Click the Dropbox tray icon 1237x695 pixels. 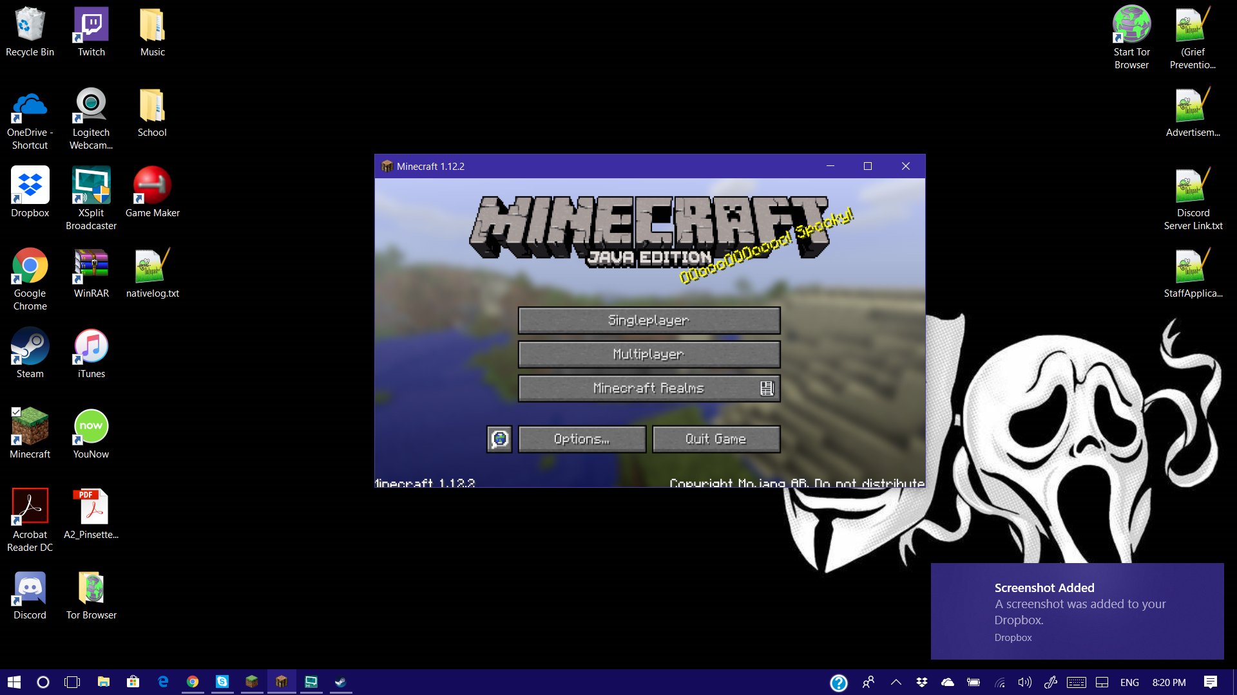point(922,682)
